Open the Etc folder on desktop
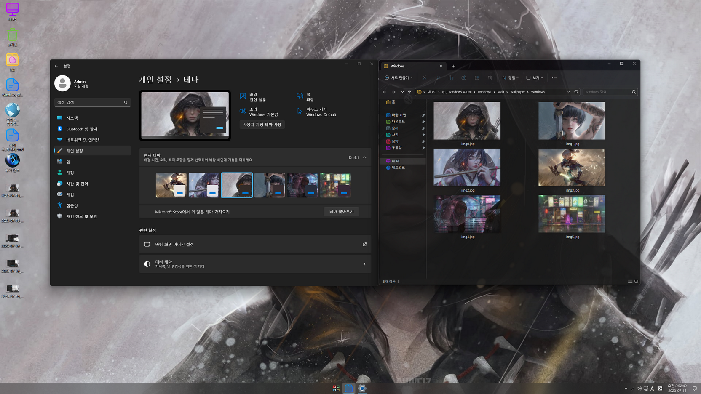Viewport: 701px width, 394px height. 12,62
